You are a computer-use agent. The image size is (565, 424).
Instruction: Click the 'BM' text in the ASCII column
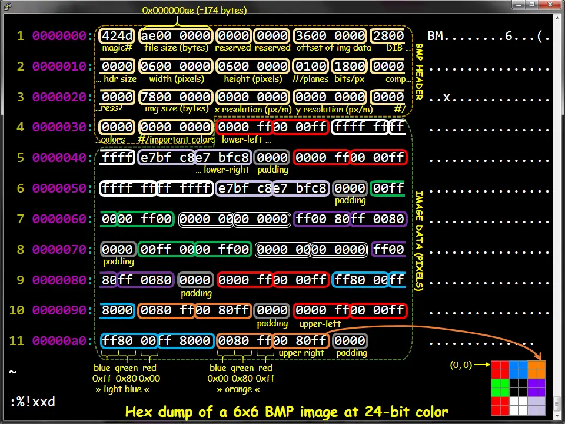tap(436, 36)
